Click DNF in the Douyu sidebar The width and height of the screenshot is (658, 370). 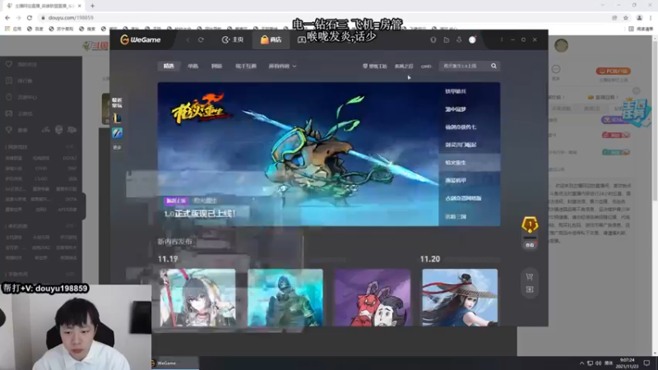click(x=72, y=169)
